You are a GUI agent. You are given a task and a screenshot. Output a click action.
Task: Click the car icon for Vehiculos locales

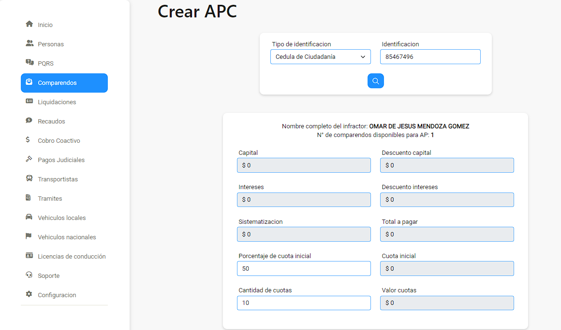(29, 217)
